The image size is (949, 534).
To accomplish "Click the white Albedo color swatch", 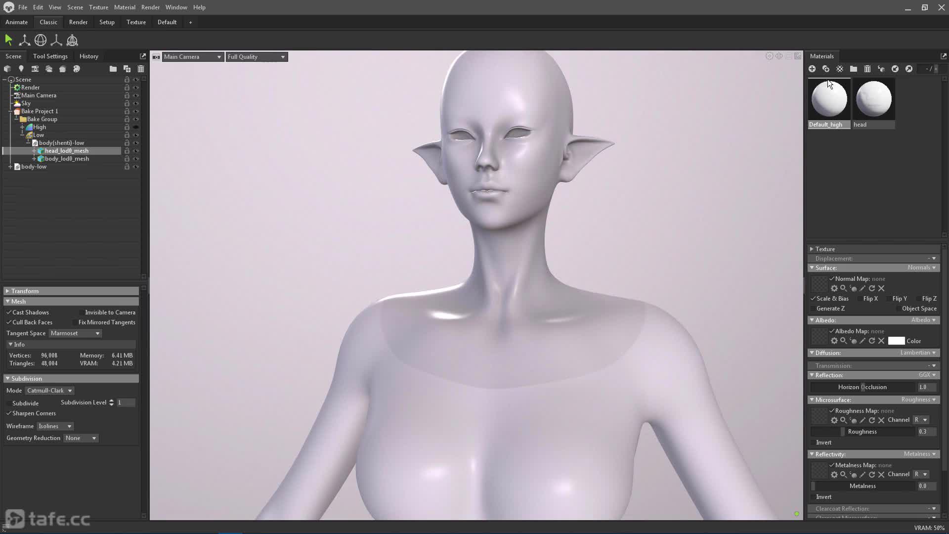I will click(x=896, y=341).
